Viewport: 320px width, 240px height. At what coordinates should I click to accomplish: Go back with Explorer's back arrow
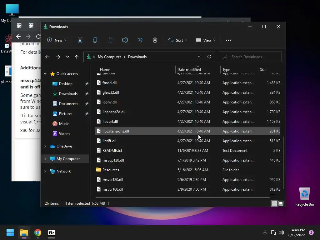(47, 57)
